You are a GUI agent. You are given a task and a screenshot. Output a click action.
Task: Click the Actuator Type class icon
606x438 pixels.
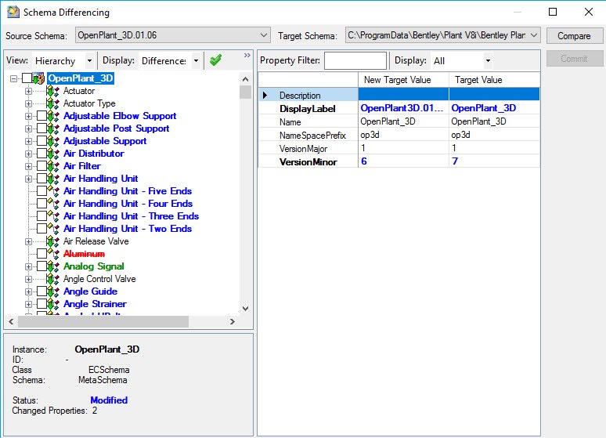tap(52, 103)
